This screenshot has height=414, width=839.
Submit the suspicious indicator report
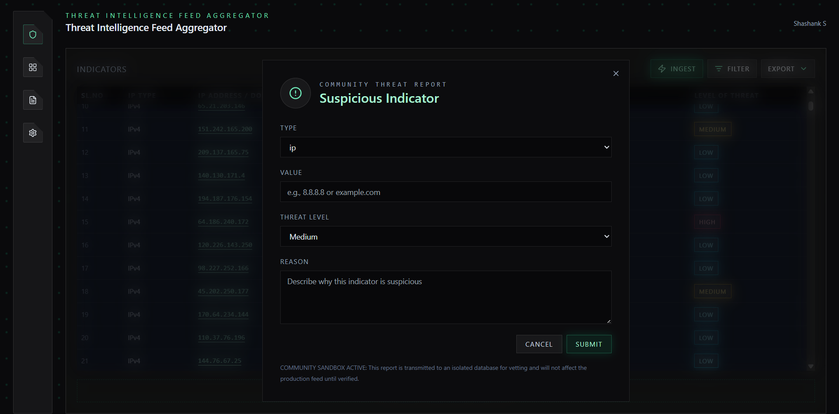click(x=589, y=344)
